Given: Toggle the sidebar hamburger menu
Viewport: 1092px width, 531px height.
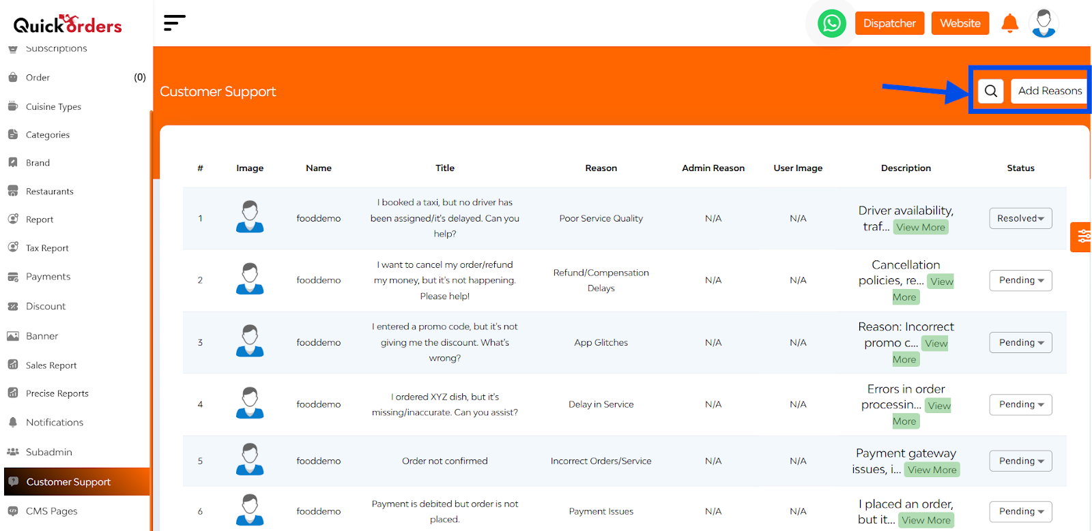Looking at the screenshot, I should tap(174, 23).
